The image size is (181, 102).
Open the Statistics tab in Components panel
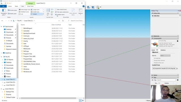click(163, 50)
